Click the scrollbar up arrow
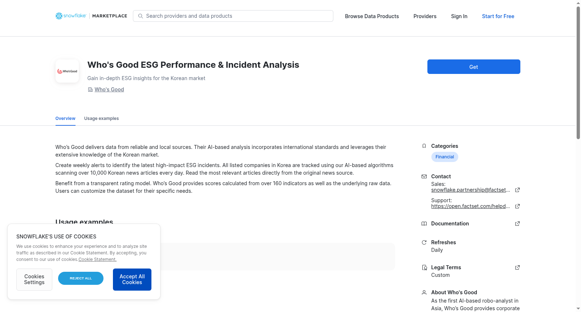Viewport: 581px width, 312px height. click(x=578, y=3)
